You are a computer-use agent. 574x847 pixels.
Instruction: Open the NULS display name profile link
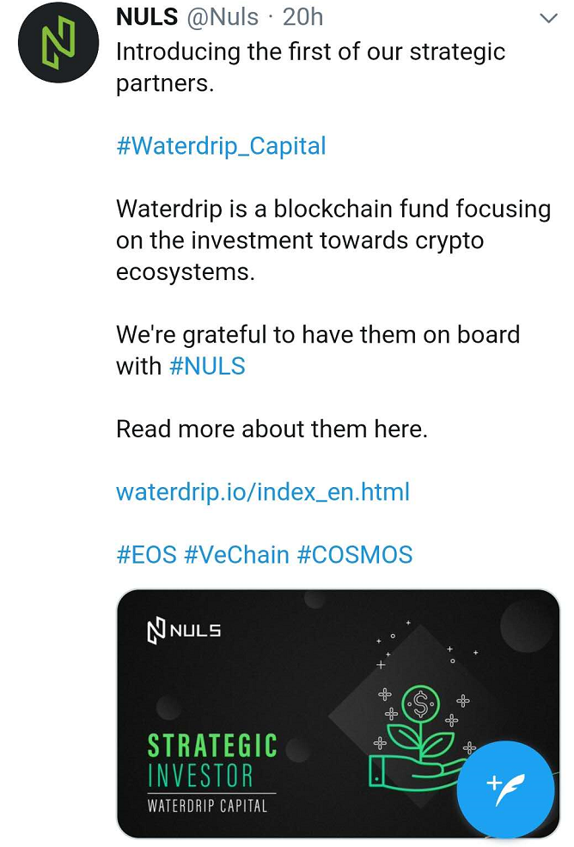pos(146,17)
